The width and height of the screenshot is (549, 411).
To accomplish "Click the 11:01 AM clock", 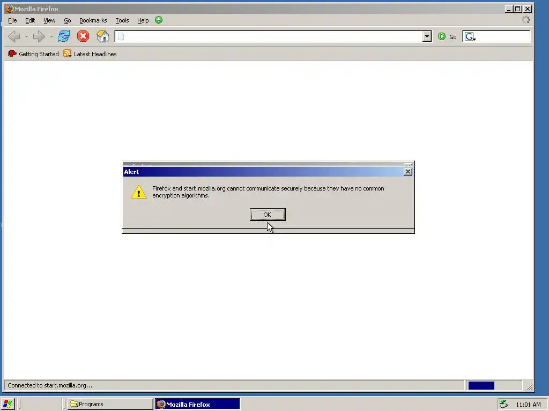I will (528, 405).
